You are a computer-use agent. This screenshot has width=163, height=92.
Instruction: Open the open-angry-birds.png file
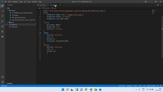(22, 13)
